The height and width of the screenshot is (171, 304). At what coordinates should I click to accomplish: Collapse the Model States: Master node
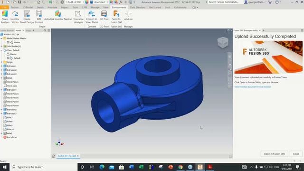tap(1, 38)
